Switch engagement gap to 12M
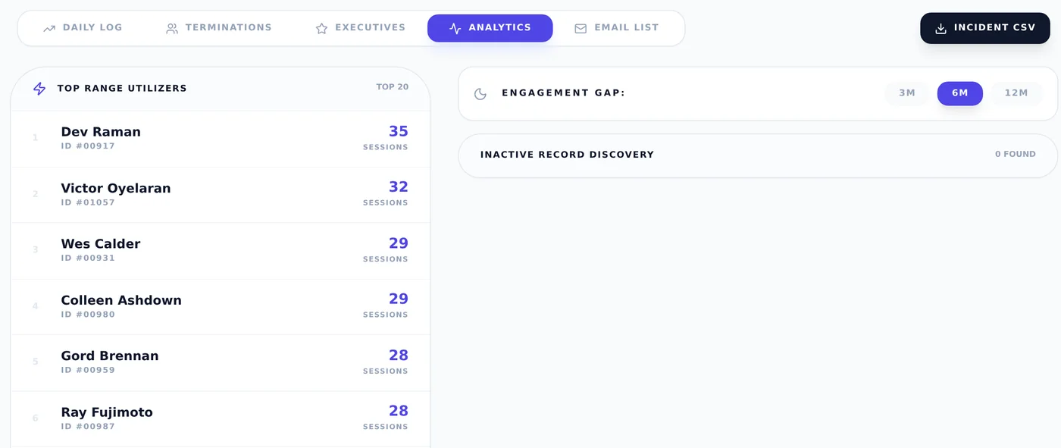This screenshot has width=1061, height=448. coord(1016,93)
